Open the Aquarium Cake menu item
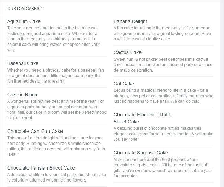 pos(24,21)
